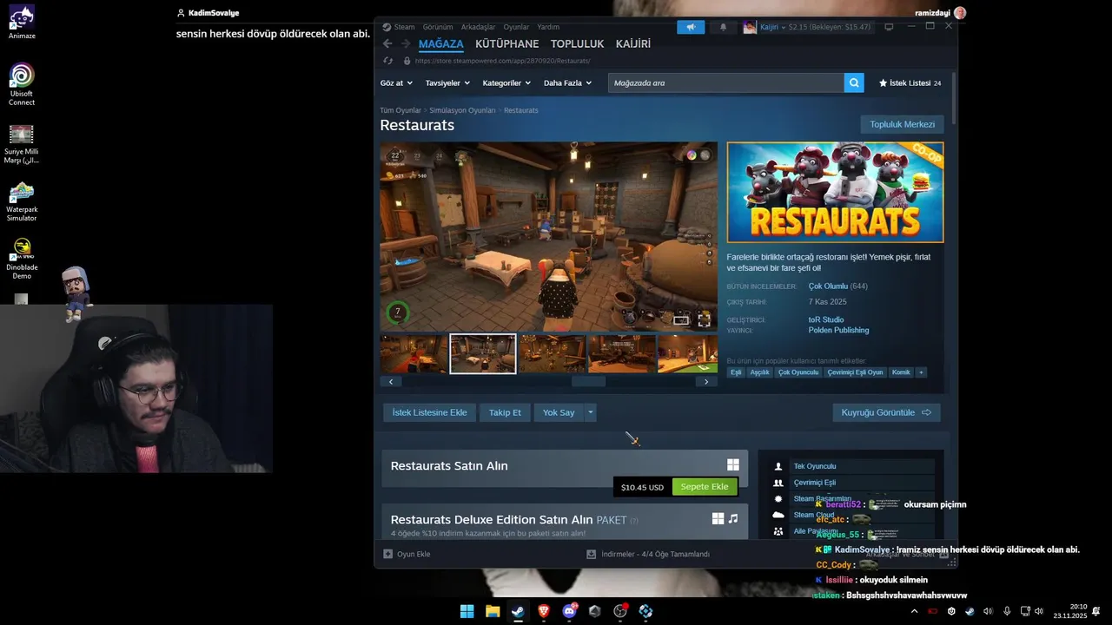Open the Oyunlar menu
The image size is (1112, 625).
[x=516, y=27]
